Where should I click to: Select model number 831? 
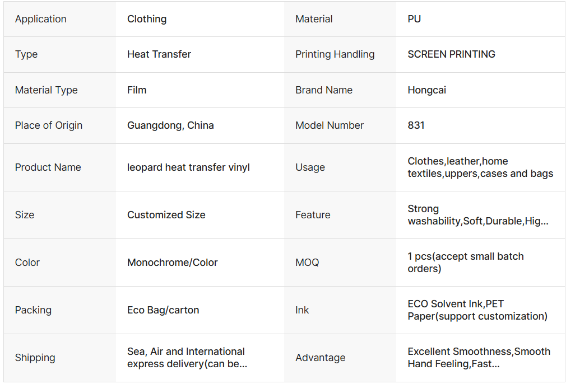pyautogui.click(x=416, y=125)
